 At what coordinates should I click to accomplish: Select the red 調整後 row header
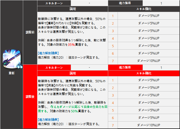coord(30,96)
